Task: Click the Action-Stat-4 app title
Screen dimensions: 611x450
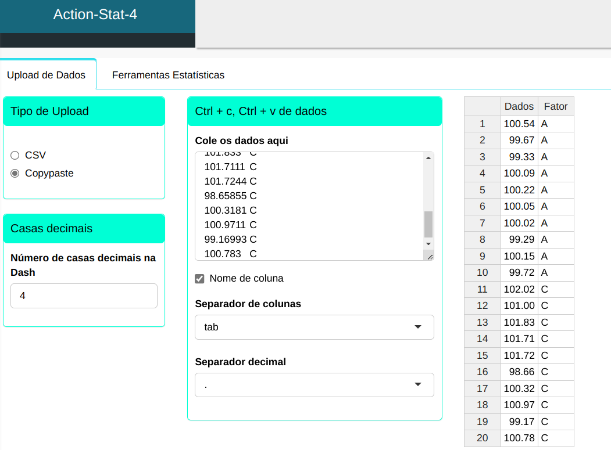Action: 95,15
